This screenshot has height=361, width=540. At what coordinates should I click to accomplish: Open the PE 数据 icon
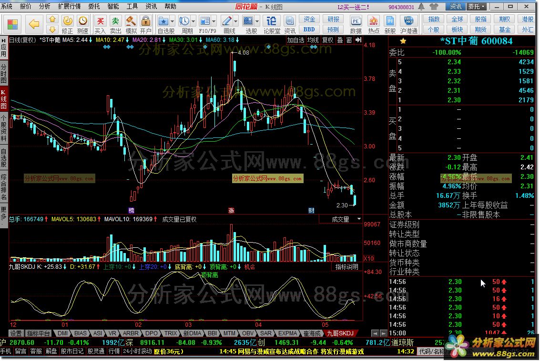pos(356,21)
